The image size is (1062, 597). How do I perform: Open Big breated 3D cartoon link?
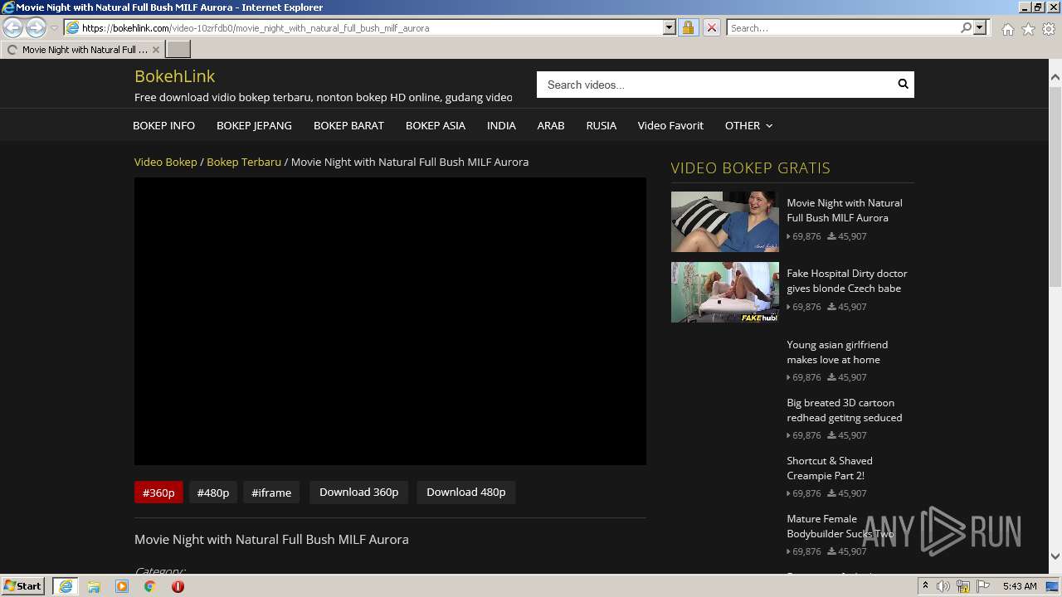844,410
